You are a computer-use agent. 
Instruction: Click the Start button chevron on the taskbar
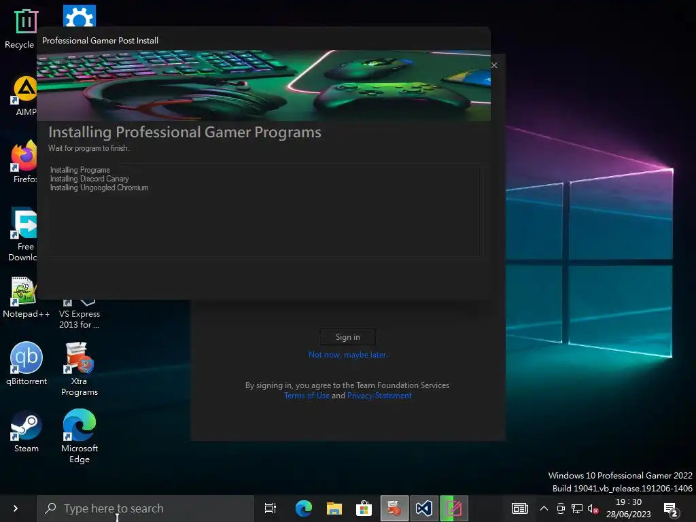[16, 508]
